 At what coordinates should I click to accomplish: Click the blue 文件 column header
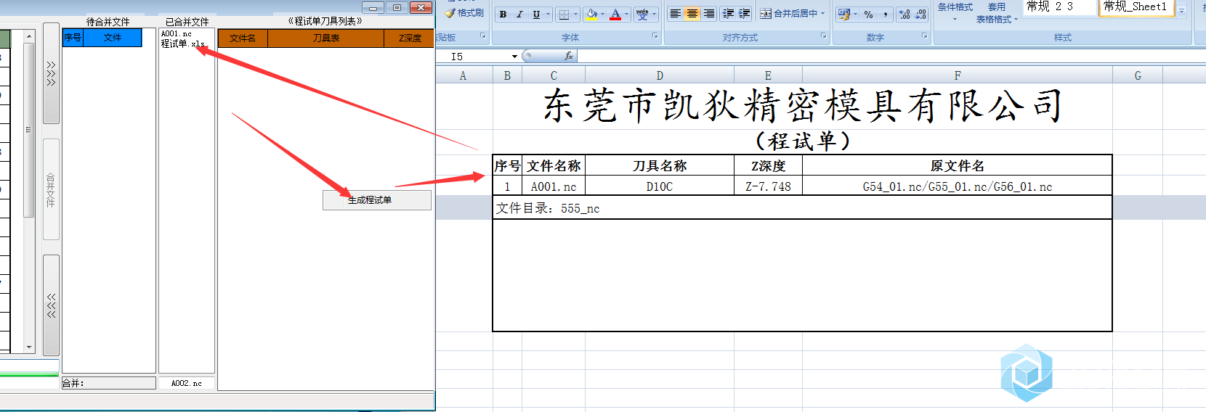click(x=113, y=38)
